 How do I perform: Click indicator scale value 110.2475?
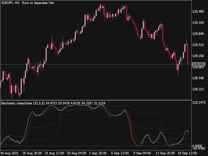[x=199, y=103]
